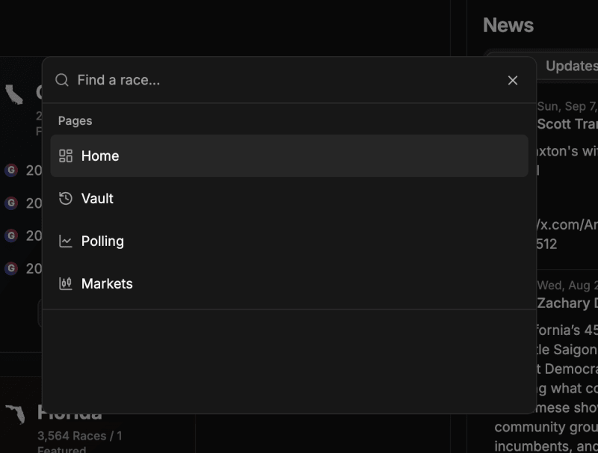Select the Polling chart icon

tap(65, 241)
